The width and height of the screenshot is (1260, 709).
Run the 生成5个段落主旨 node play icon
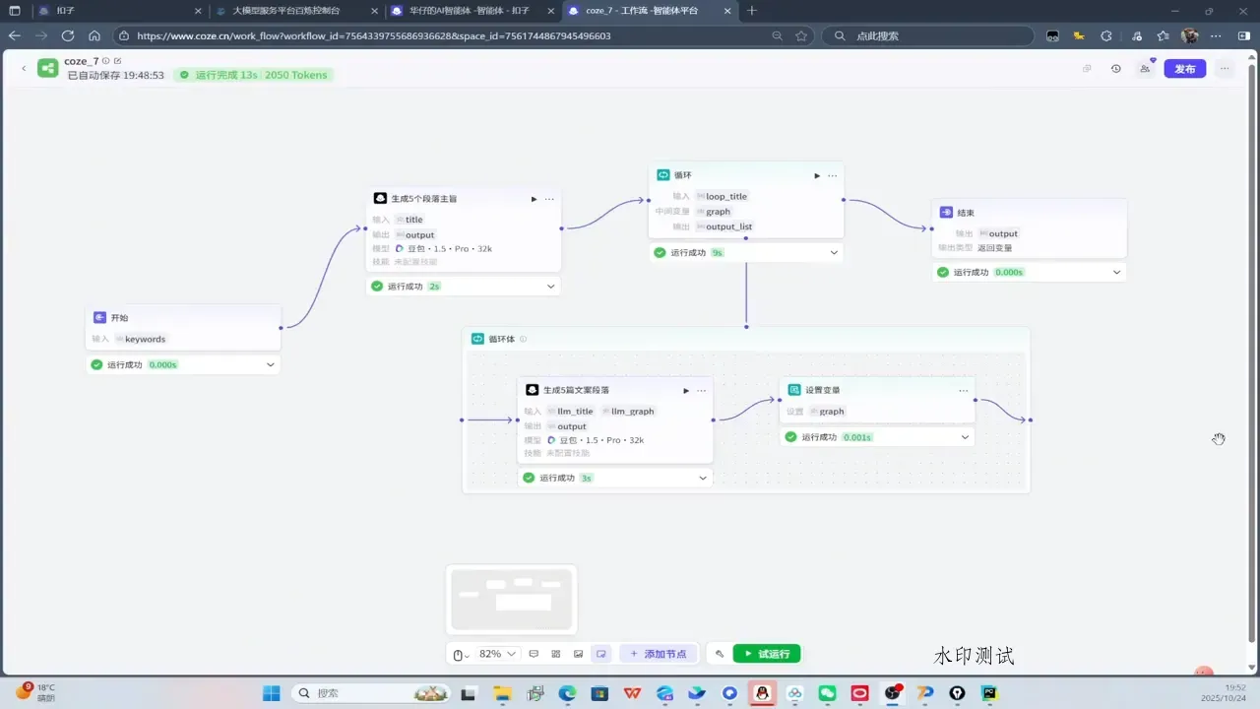tap(534, 199)
